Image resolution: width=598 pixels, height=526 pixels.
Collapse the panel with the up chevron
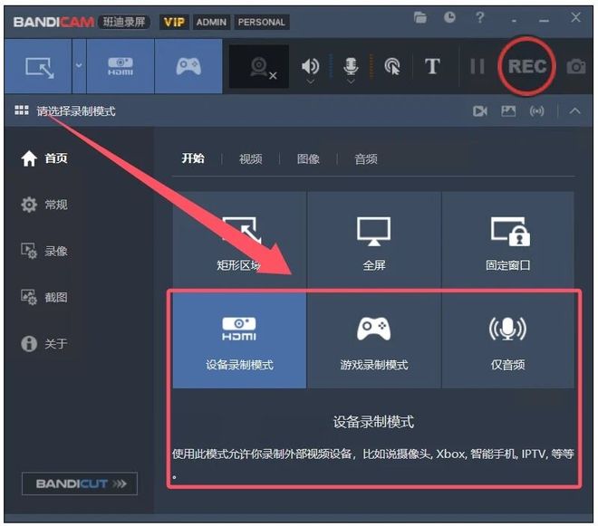(x=574, y=111)
